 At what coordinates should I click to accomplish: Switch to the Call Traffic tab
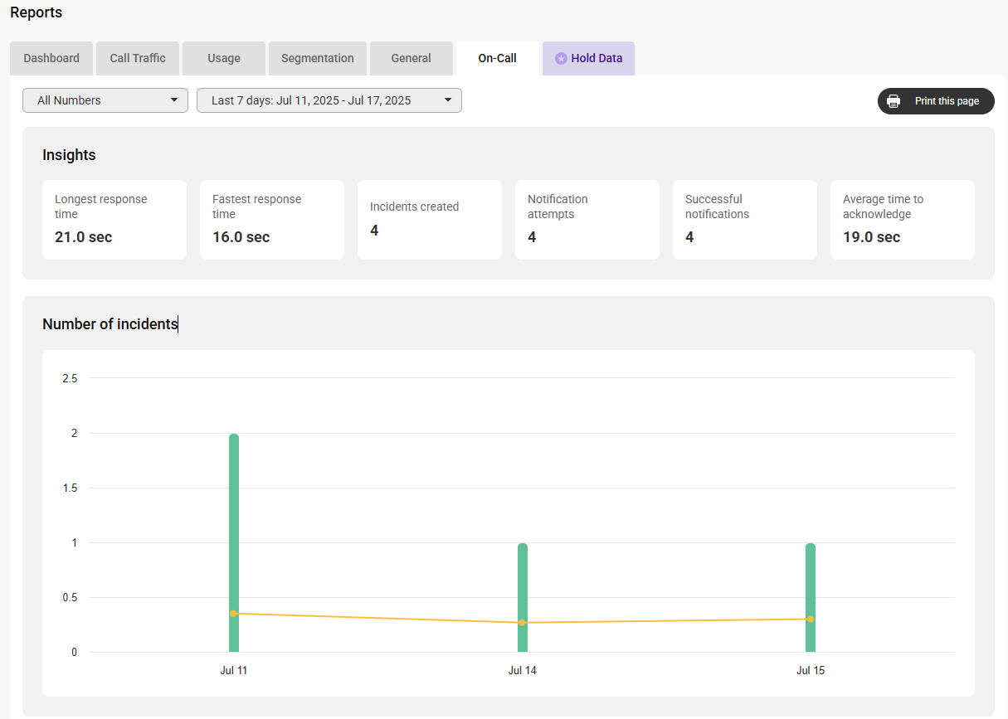tap(138, 58)
